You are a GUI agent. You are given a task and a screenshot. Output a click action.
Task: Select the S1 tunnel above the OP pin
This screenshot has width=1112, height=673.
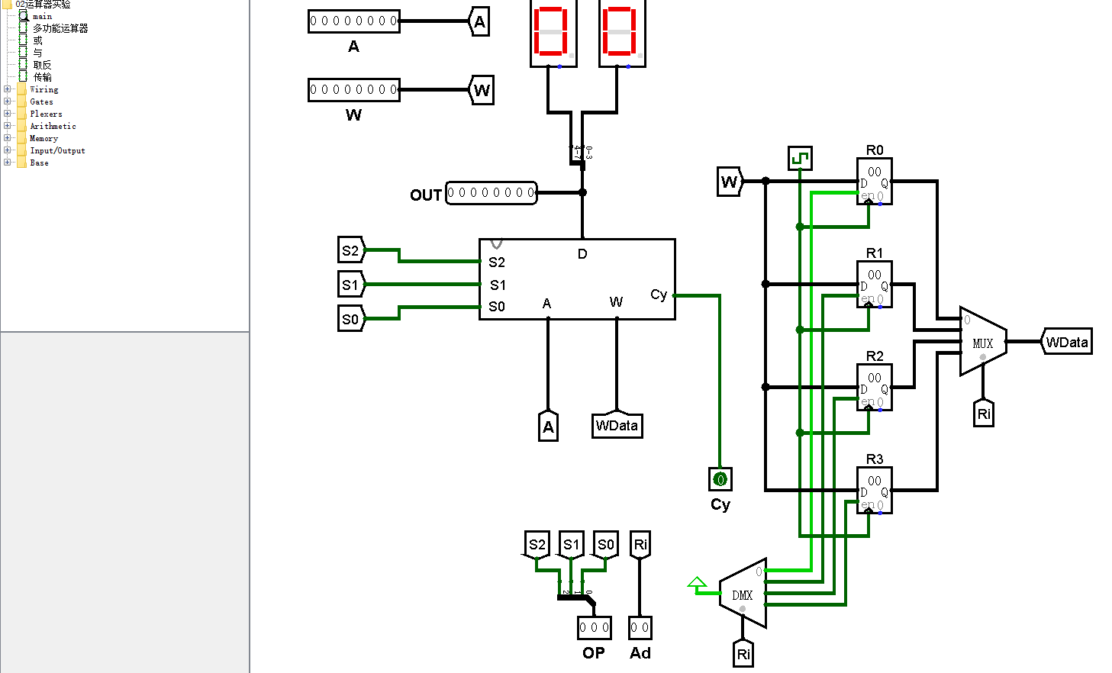click(571, 545)
